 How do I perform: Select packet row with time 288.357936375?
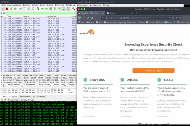(39, 19)
